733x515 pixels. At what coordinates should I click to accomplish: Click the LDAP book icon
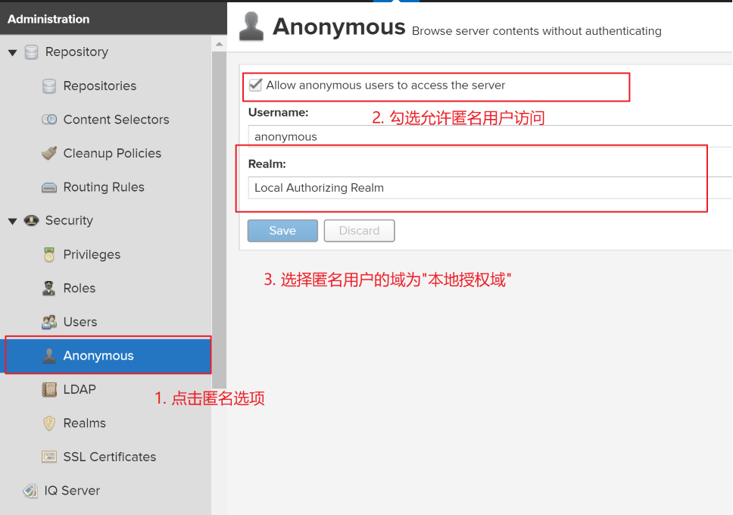[x=49, y=389]
